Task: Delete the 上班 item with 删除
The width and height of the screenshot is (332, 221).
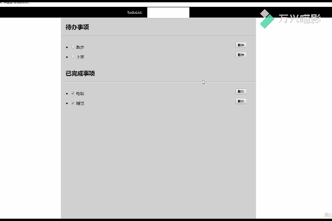Action: click(x=241, y=55)
